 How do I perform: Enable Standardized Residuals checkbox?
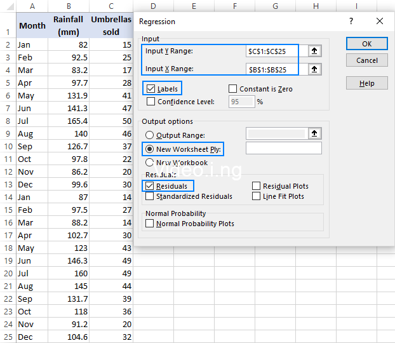(150, 196)
